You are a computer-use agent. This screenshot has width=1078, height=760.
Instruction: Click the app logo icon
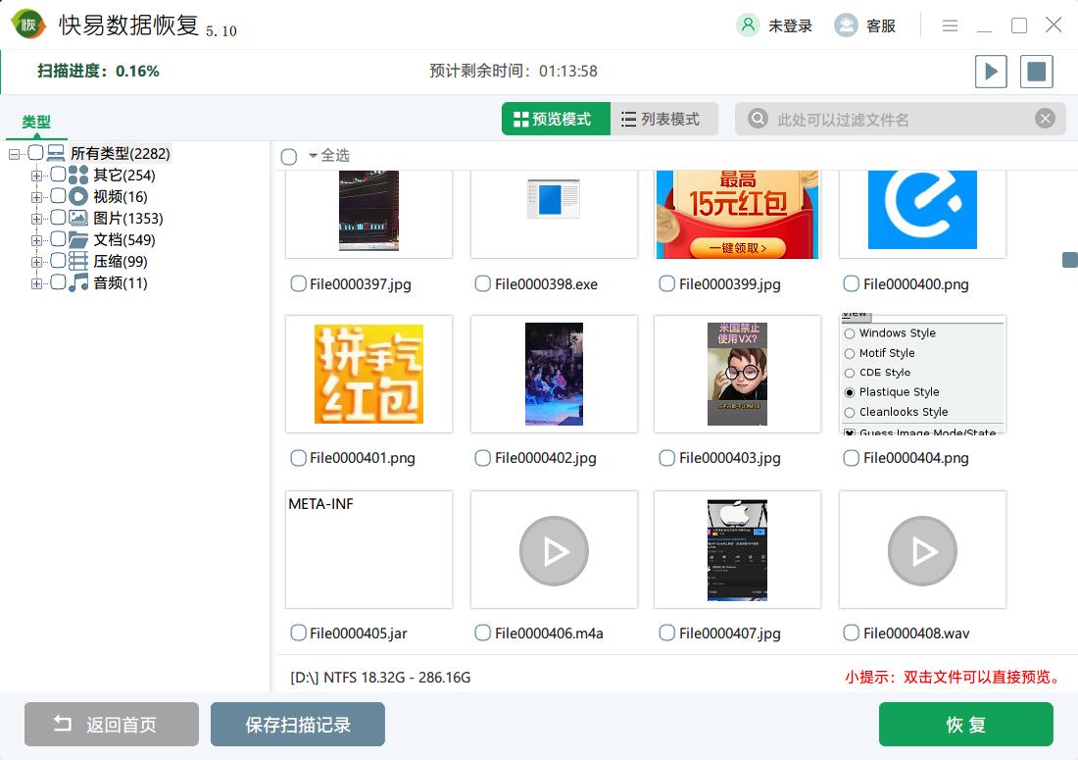coord(28,25)
